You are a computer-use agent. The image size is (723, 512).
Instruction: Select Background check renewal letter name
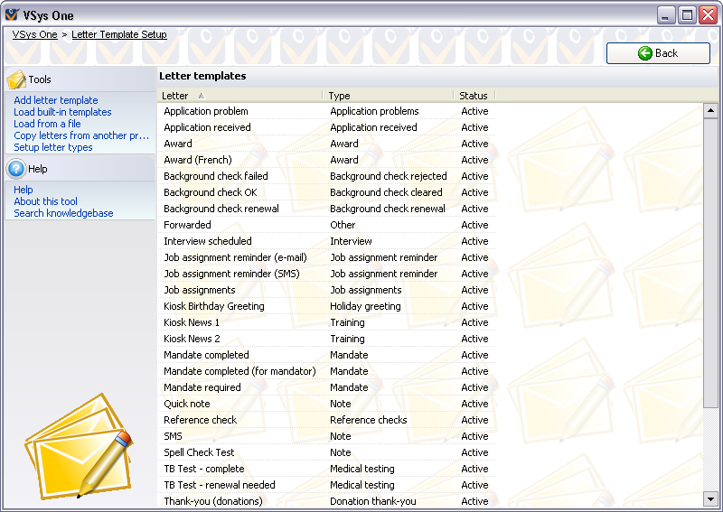(221, 209)
